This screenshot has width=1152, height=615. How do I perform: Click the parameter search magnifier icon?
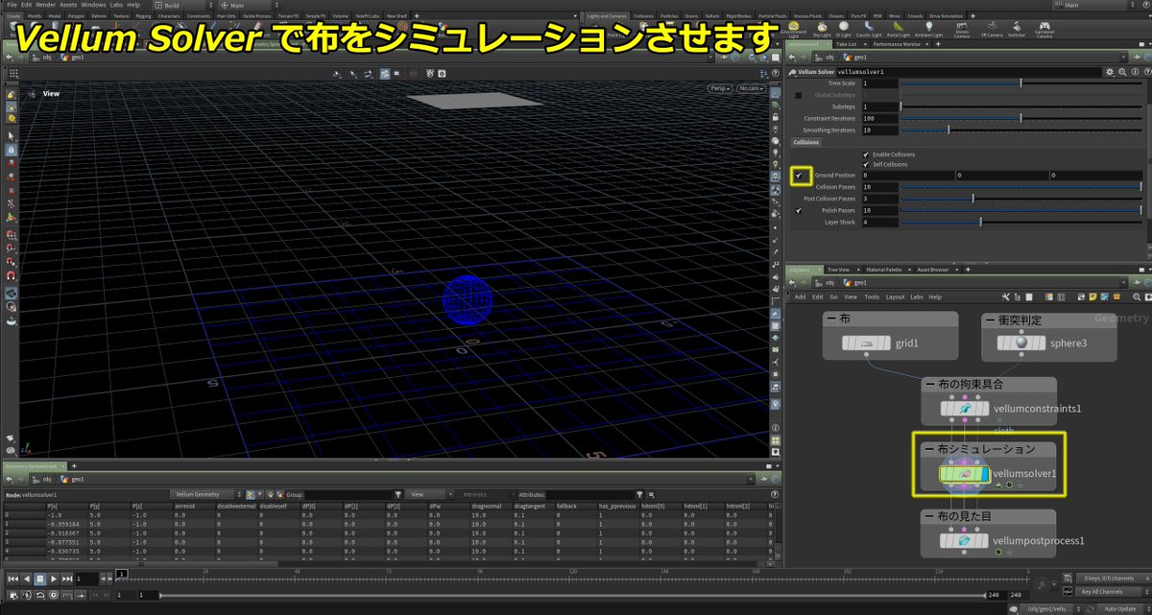(x=1120, y=71)
